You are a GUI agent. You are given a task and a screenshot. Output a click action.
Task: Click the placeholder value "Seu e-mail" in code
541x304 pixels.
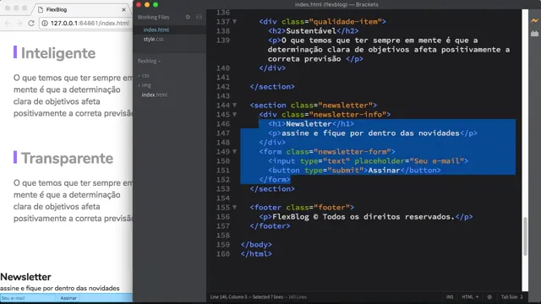coord(437,161)
